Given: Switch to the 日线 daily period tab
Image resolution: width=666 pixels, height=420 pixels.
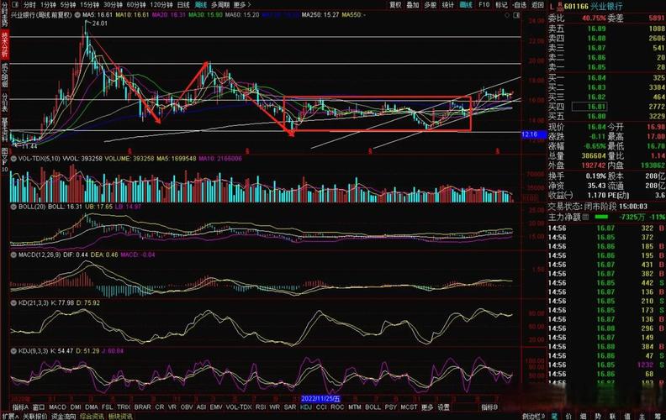Looking at the screenshot, I should click(x=182, y=5).
